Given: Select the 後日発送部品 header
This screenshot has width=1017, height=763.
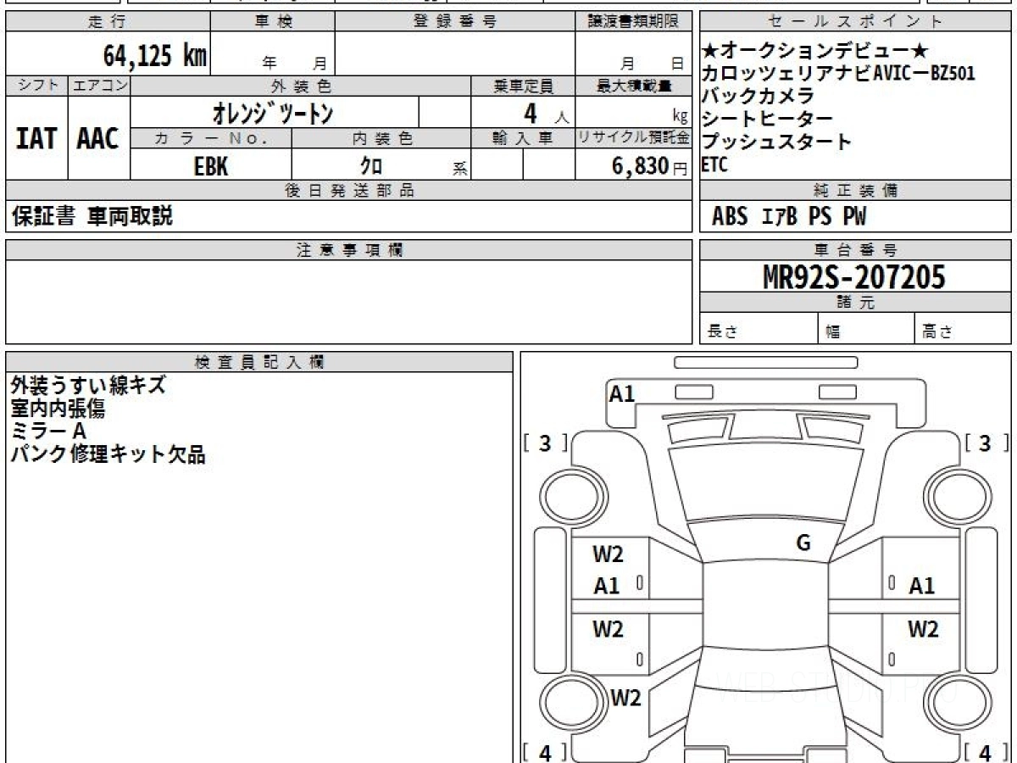Looking at the screenshot, I should coord(348,191).
